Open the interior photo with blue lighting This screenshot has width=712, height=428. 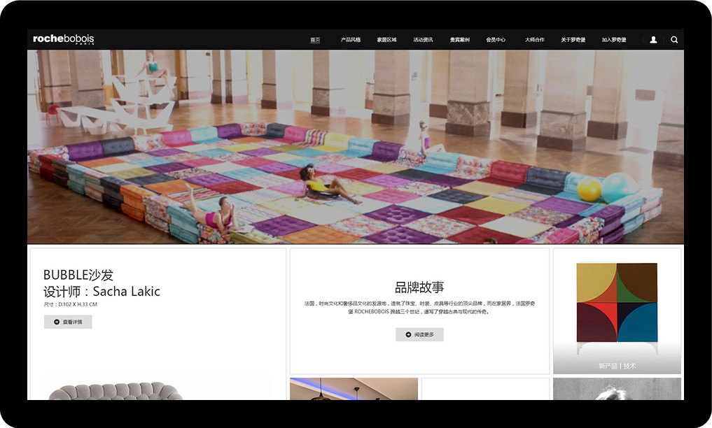pyautogui.click(x=354, y=389)
